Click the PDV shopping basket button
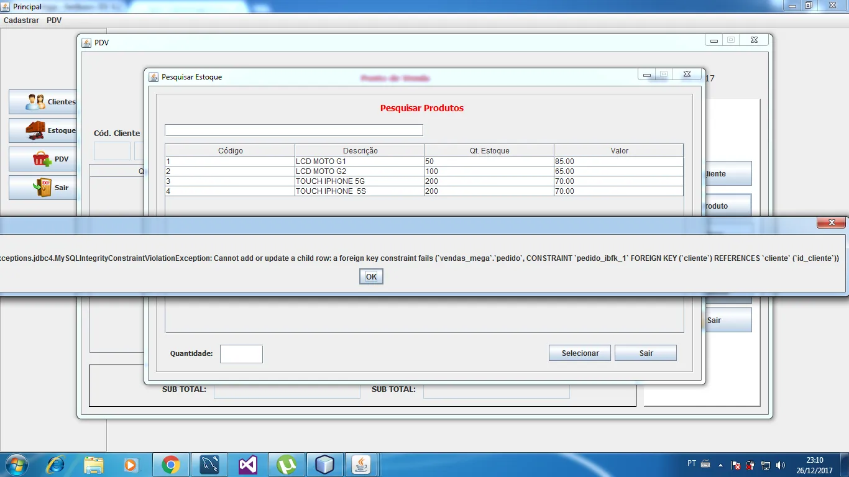Screen dimensions: 849x477 (43, 159)
